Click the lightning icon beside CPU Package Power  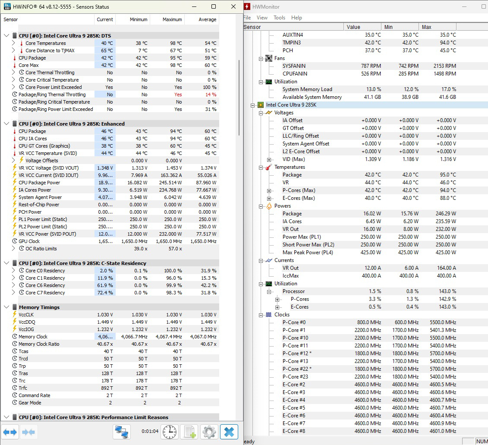point(14,183)
